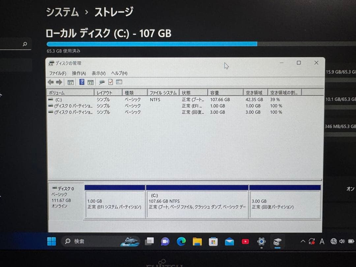This screenshot has width=356, height=267.
Task: Launch Microsoft Edge from the taskbar
Action: (x=181, y=242)
